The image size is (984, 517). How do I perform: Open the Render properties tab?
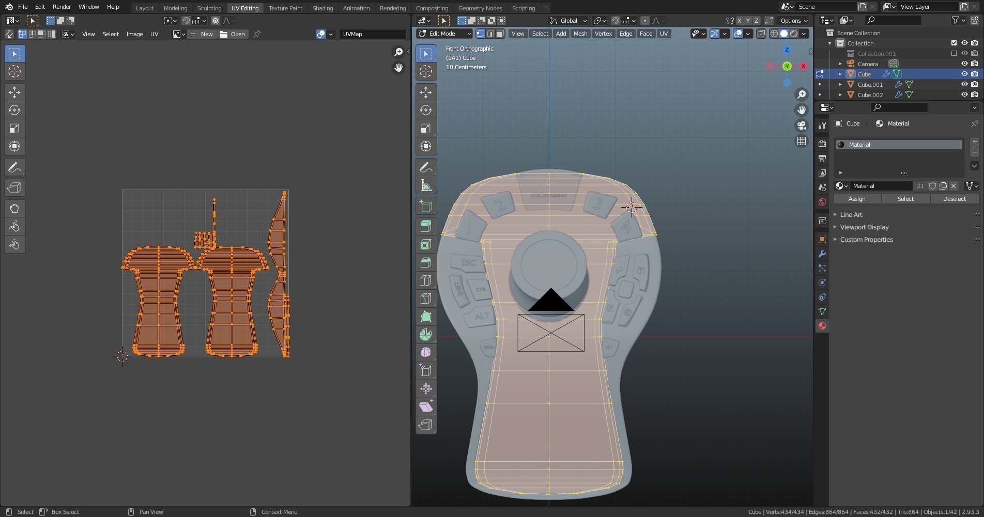[x=822, y=144]
